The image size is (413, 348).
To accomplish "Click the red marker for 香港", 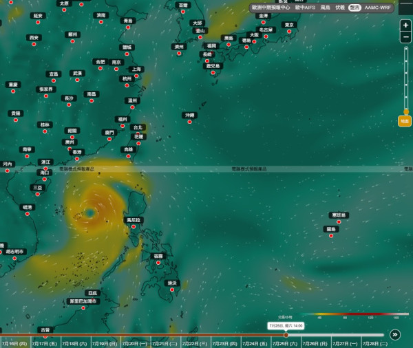I will (x=77, y=159).
